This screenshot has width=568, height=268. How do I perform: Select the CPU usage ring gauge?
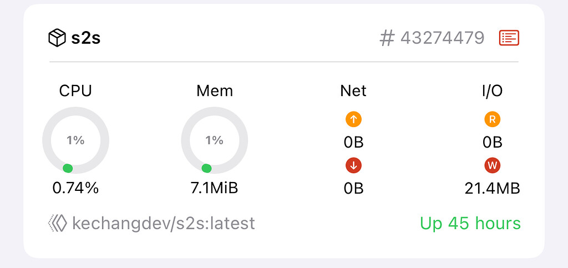coord(75,140)
